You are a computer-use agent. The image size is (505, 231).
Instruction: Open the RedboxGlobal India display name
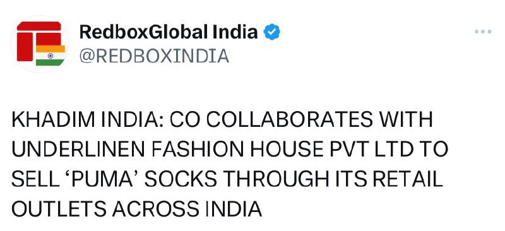coord(169,32)
